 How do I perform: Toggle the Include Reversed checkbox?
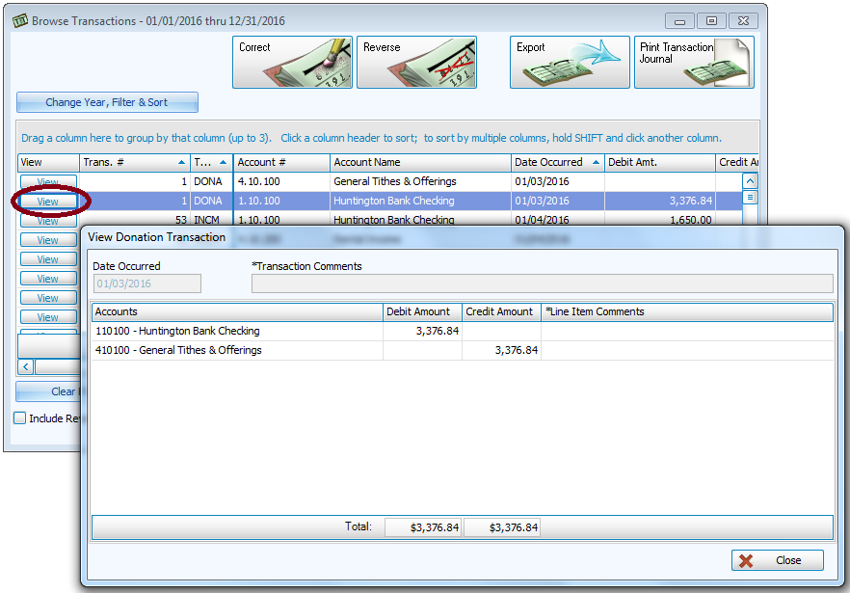pyautogui.click(x=20, y=418)
